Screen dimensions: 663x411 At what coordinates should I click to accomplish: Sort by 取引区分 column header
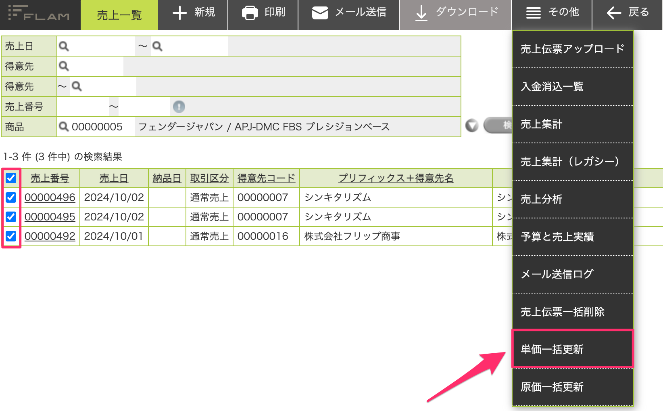click(209, 178)
